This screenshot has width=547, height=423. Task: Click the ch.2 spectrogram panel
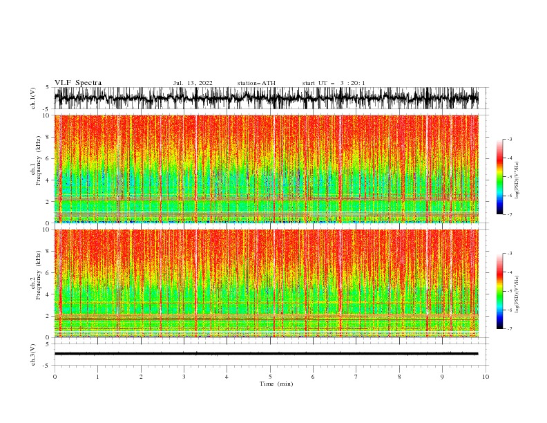tap(267, 283)
